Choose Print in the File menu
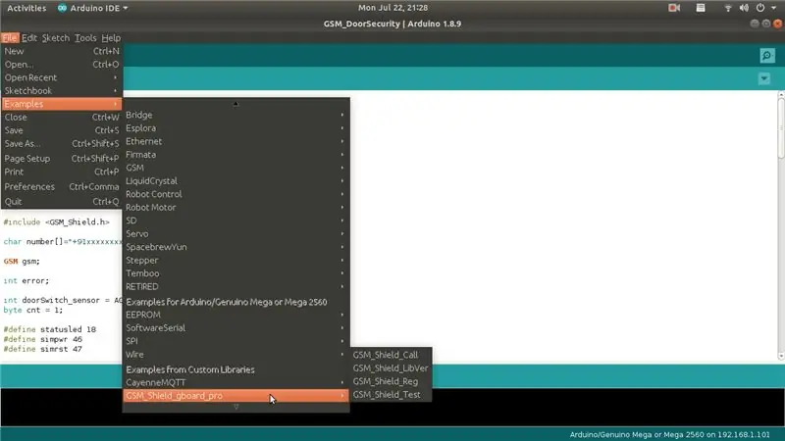 coord(62,171)
